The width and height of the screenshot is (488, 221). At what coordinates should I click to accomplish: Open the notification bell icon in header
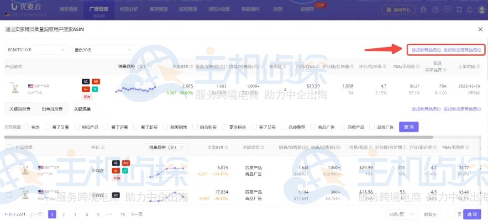point(470,10)
